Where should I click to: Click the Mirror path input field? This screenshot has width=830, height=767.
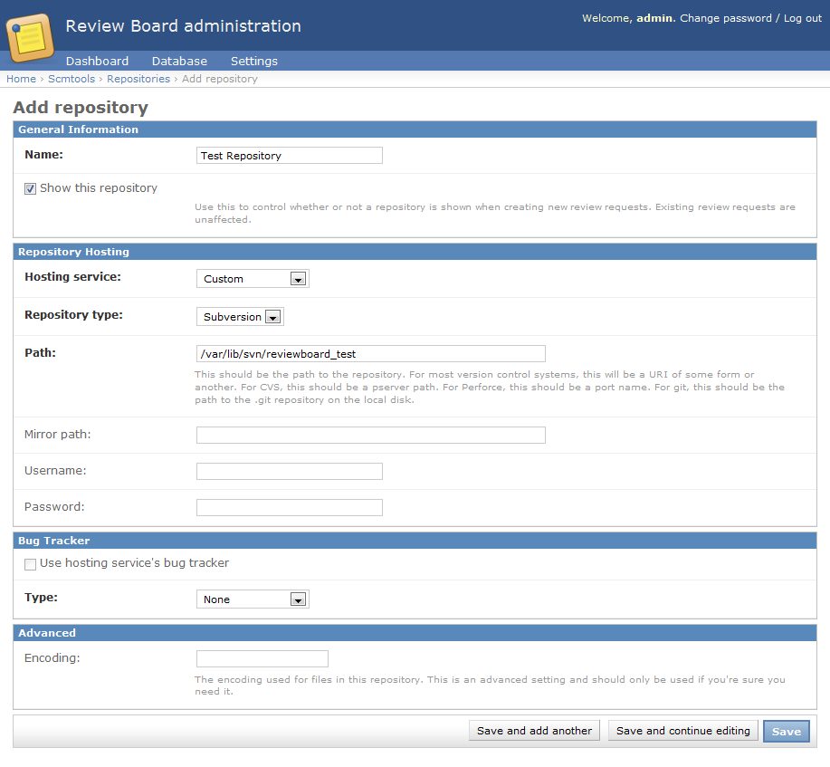click(x=370, y=435)
